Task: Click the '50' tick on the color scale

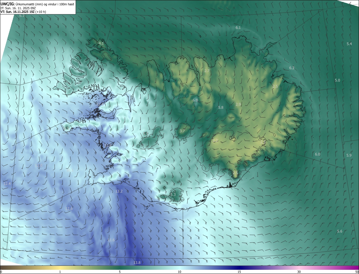Action: coord(357,272)
